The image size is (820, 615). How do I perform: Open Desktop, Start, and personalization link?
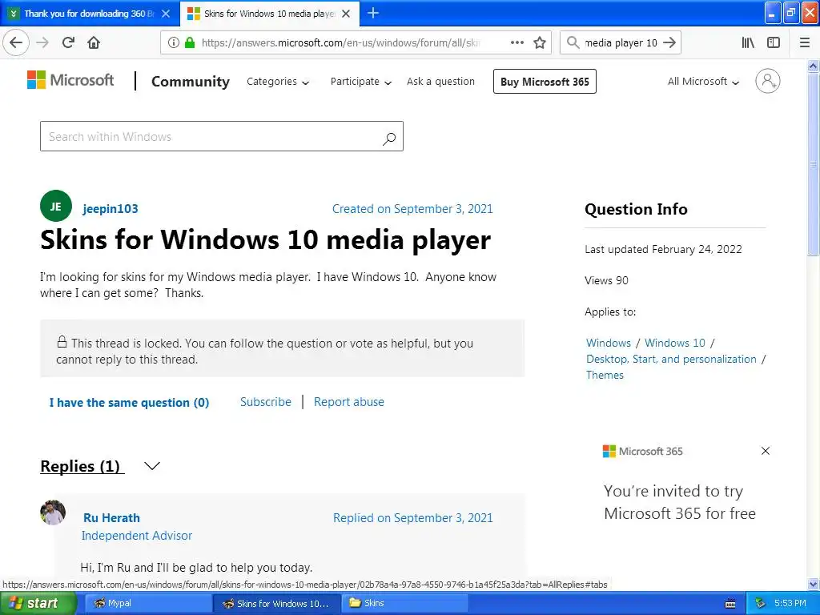point(671,360)
